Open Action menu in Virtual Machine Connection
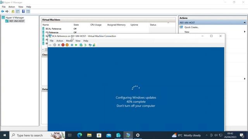Viewport: 248px width, 139px height. click(60, 41)
